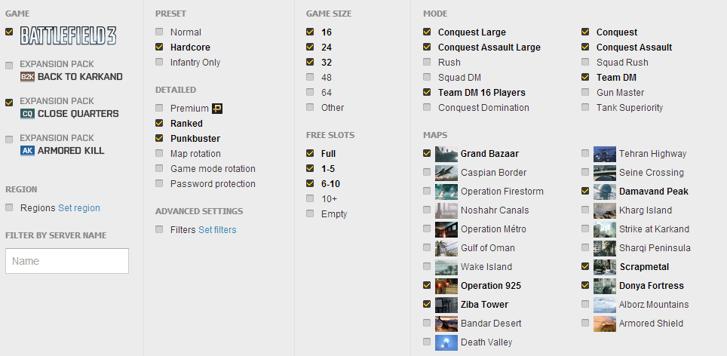Tick the Conquest Domination mode checkbox

[427, 107]
